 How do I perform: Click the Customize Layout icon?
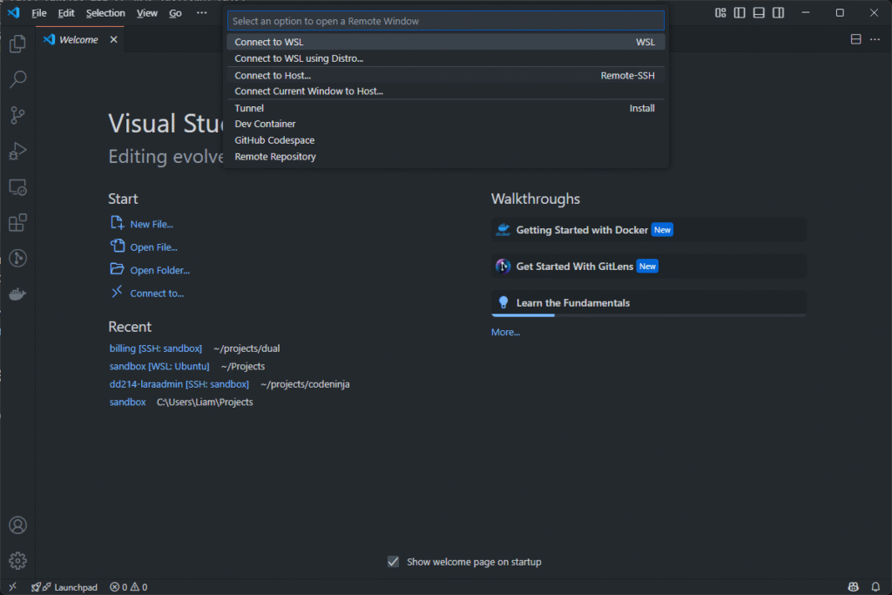pyautogui.click(x=720, y=12)
